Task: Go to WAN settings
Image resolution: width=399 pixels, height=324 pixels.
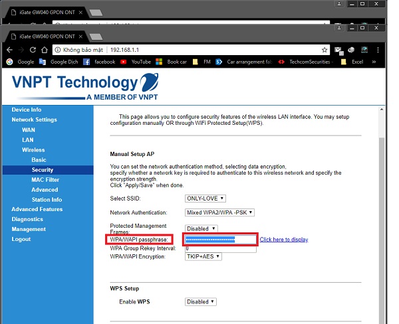Action: pos(29,130)
